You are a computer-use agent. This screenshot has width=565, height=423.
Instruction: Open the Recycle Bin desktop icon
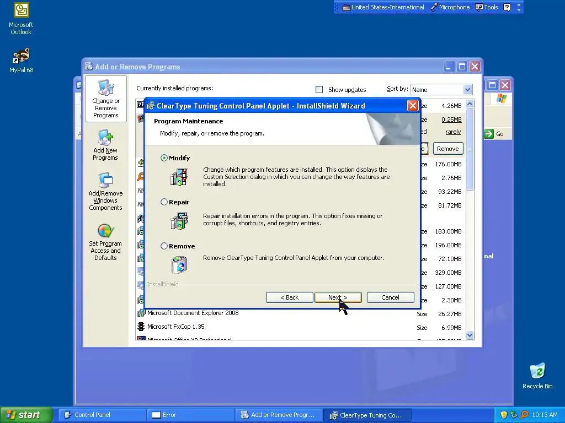click(537, 376)
